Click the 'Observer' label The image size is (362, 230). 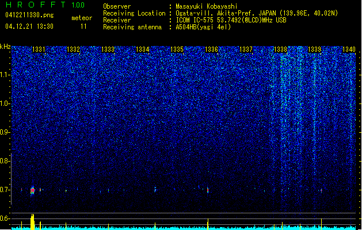pos(117,6)
